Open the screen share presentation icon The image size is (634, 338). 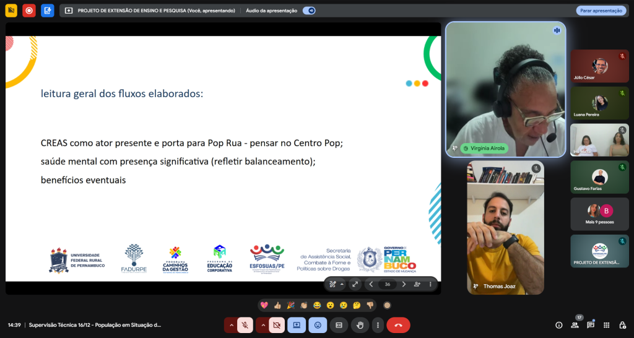(297, 325)
